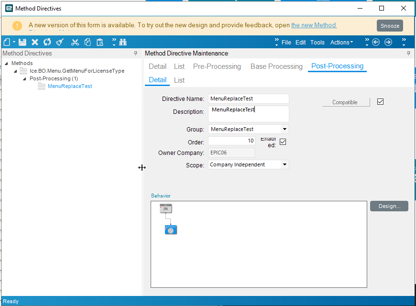
Task: Click the Ready status bar text
Action: tap(11, 301)
